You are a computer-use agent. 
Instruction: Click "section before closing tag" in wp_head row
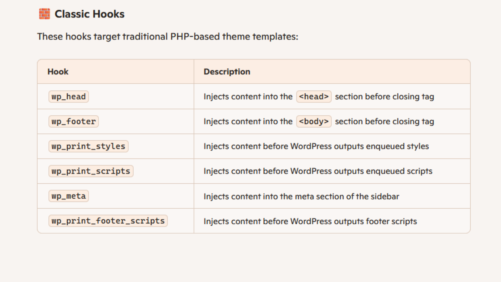(x=384, y=97)
